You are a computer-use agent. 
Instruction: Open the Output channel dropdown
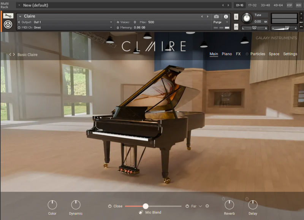[111, 22]
